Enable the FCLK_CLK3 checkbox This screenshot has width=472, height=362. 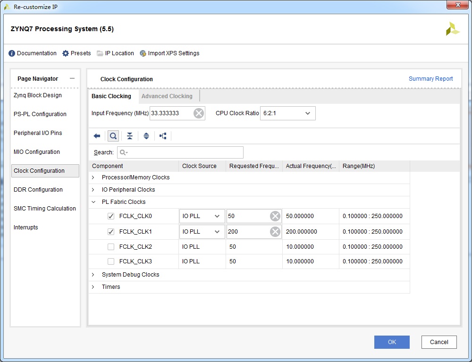111,261
